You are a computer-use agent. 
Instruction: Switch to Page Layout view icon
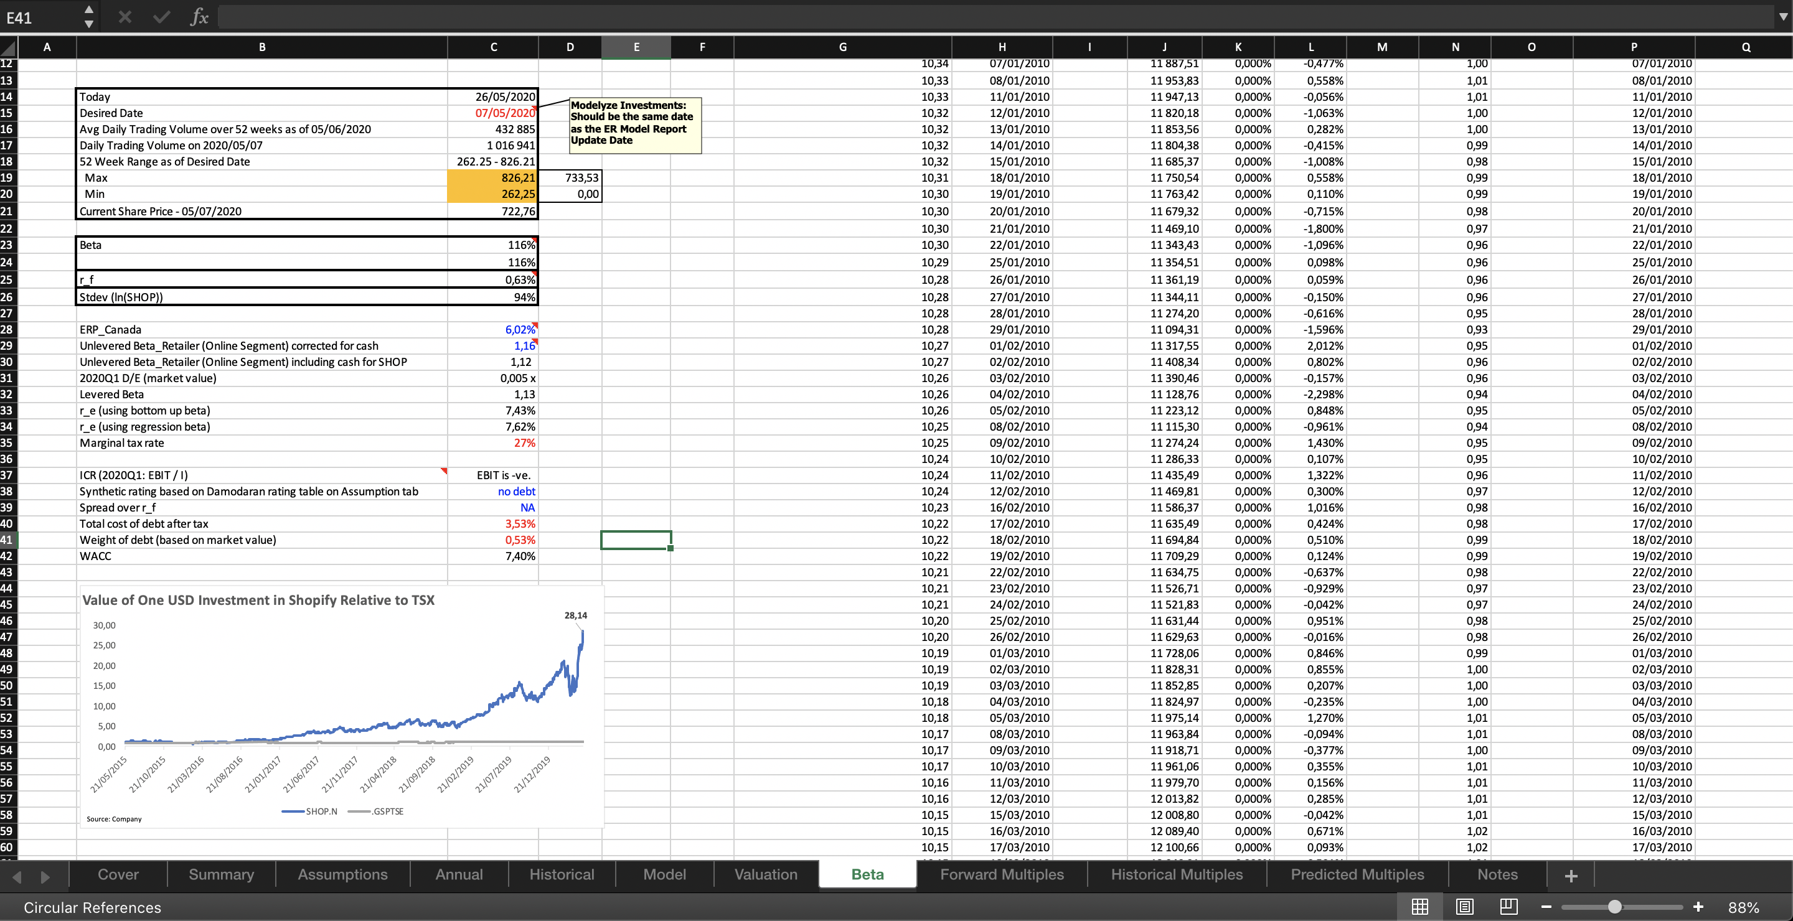pyautogui.click(x=1464, y=907)
